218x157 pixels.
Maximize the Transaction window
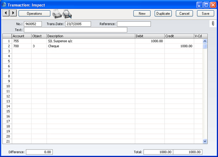(206, 5)
